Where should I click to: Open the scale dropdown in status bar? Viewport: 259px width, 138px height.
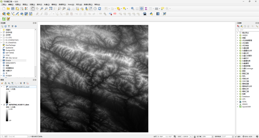coord(191,136)
